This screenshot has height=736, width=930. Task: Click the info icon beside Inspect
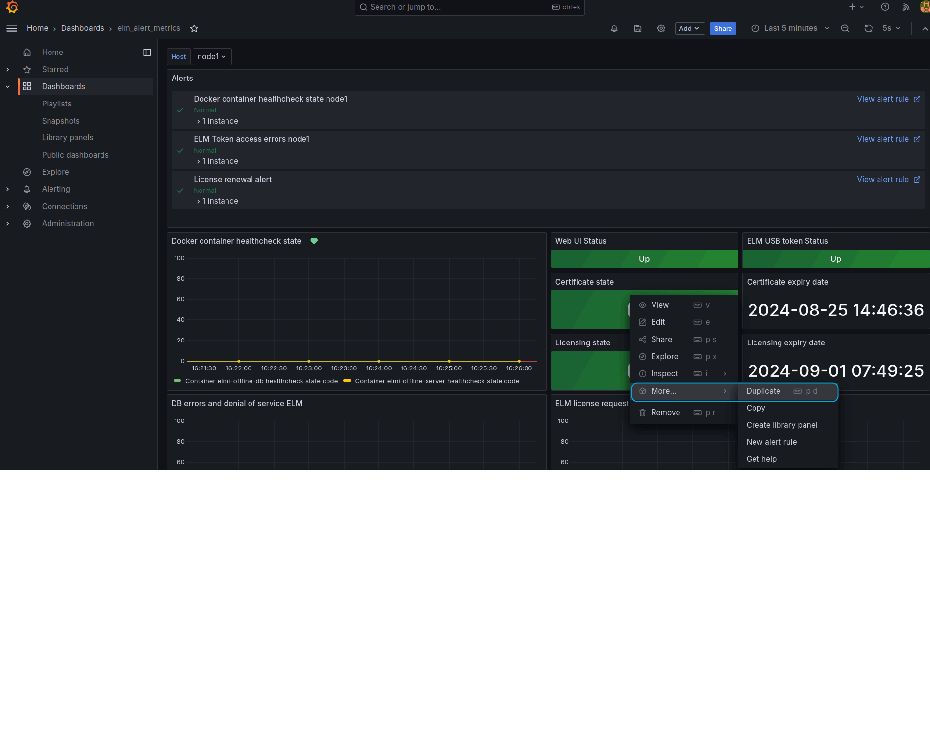pos(642,374)
